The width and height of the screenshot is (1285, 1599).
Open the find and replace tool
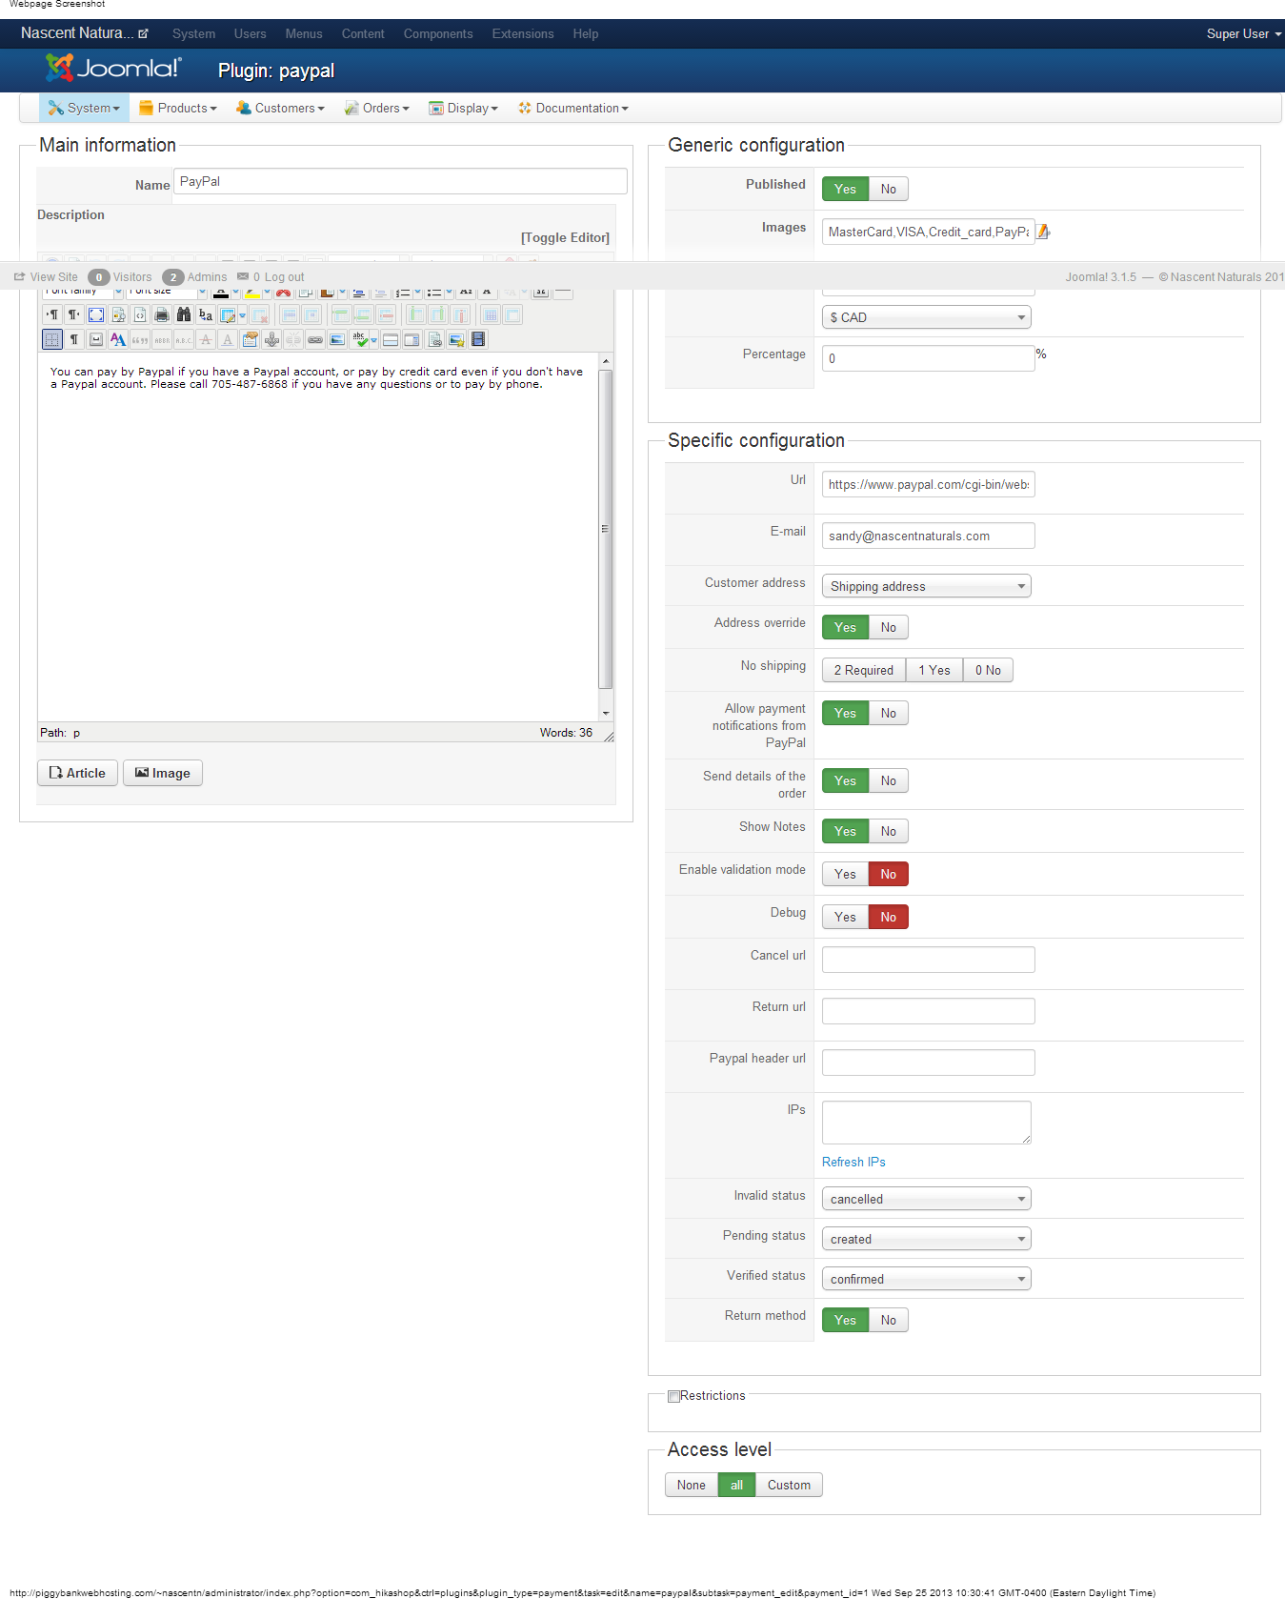tap(206, 314)
